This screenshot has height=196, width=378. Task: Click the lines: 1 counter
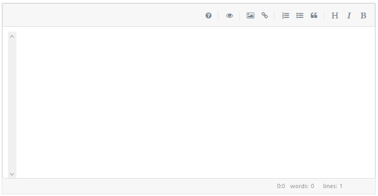pos(333,186)
